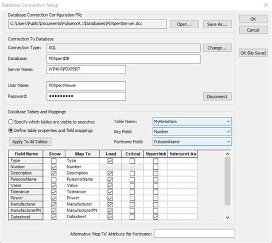
Task: Click the Server Name field
Action: [x=86, y=69]
